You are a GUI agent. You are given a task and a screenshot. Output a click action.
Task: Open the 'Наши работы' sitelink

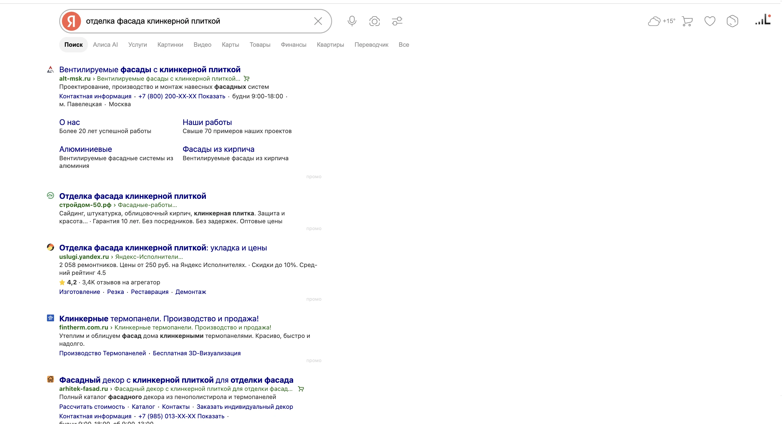point(207,123)
